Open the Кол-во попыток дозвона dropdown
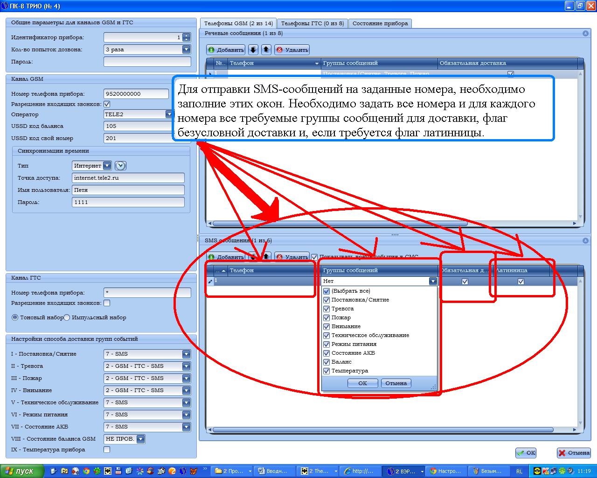Viewport: 597px width, 478px height. 186,49
